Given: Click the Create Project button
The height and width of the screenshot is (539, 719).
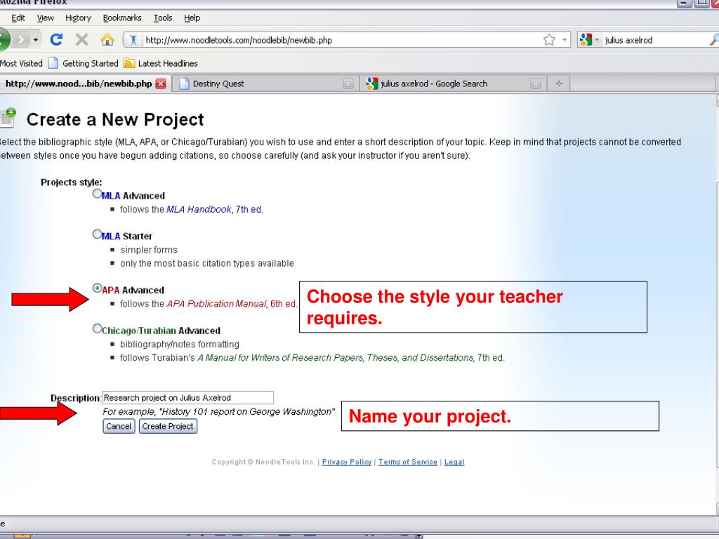Looking at the screenshot, I should pyautogui.click(x=168, y=426).
